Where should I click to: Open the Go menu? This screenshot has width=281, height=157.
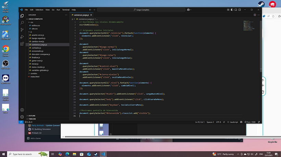coord(53,10)
